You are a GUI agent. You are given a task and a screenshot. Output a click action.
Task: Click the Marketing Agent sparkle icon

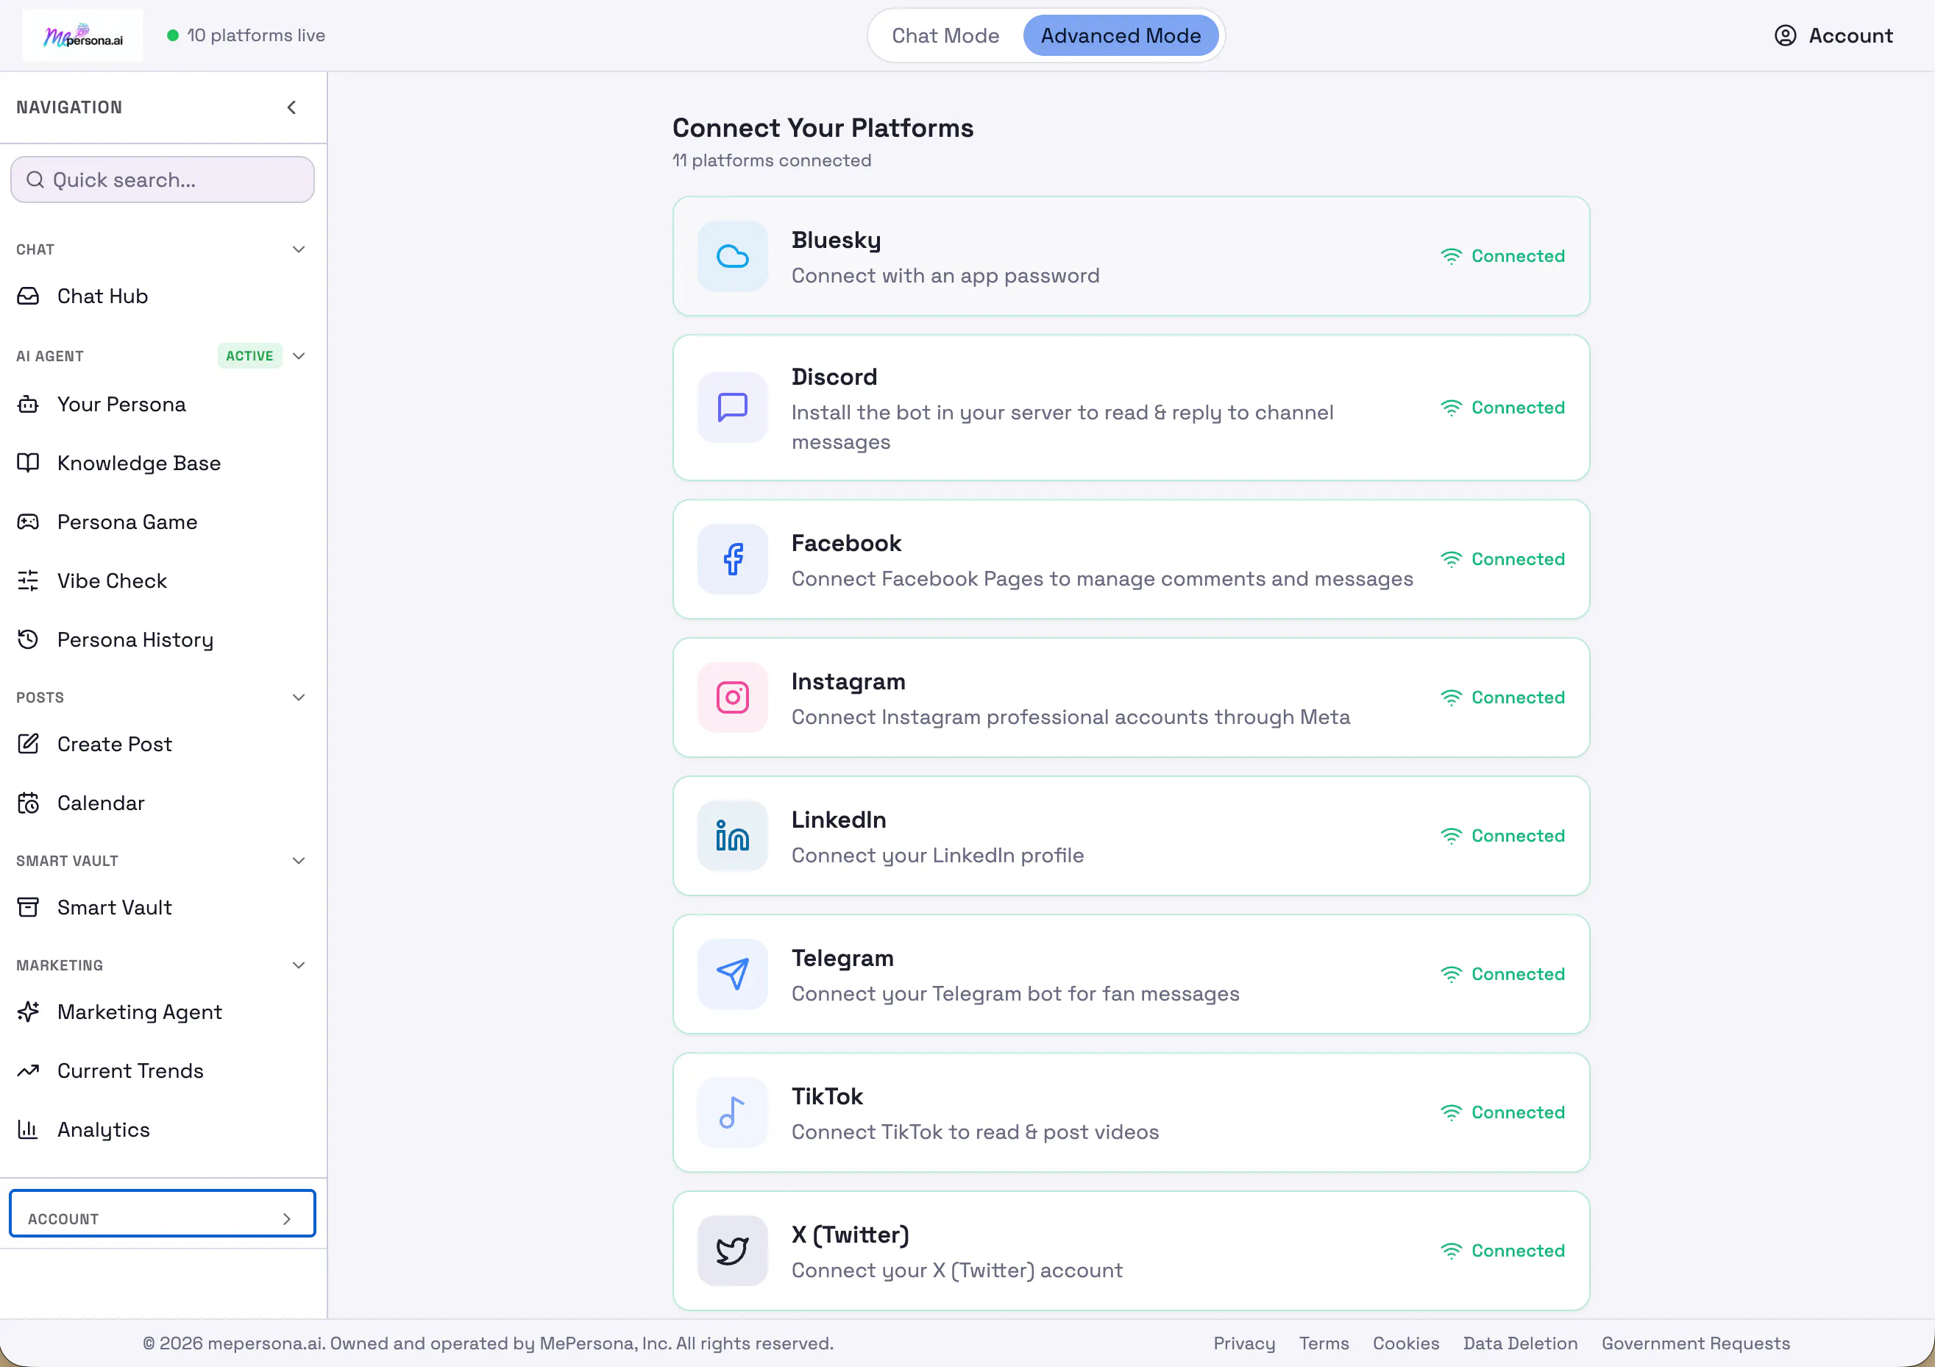(28, 1012)
